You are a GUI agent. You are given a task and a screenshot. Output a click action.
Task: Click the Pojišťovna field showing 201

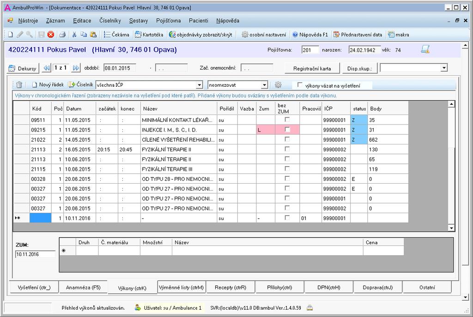point(310,50)
